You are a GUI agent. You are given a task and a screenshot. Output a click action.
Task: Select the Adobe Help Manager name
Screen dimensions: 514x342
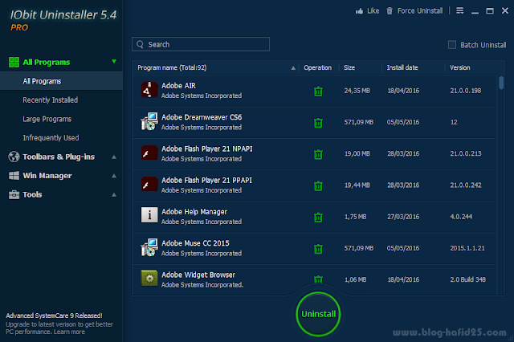point(194,212)
